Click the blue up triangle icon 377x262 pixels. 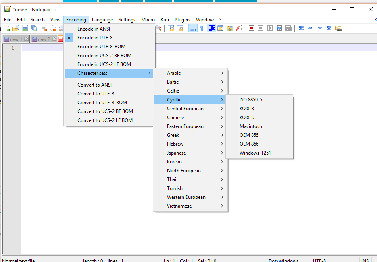pyautogui.click(x=310, y=28)
